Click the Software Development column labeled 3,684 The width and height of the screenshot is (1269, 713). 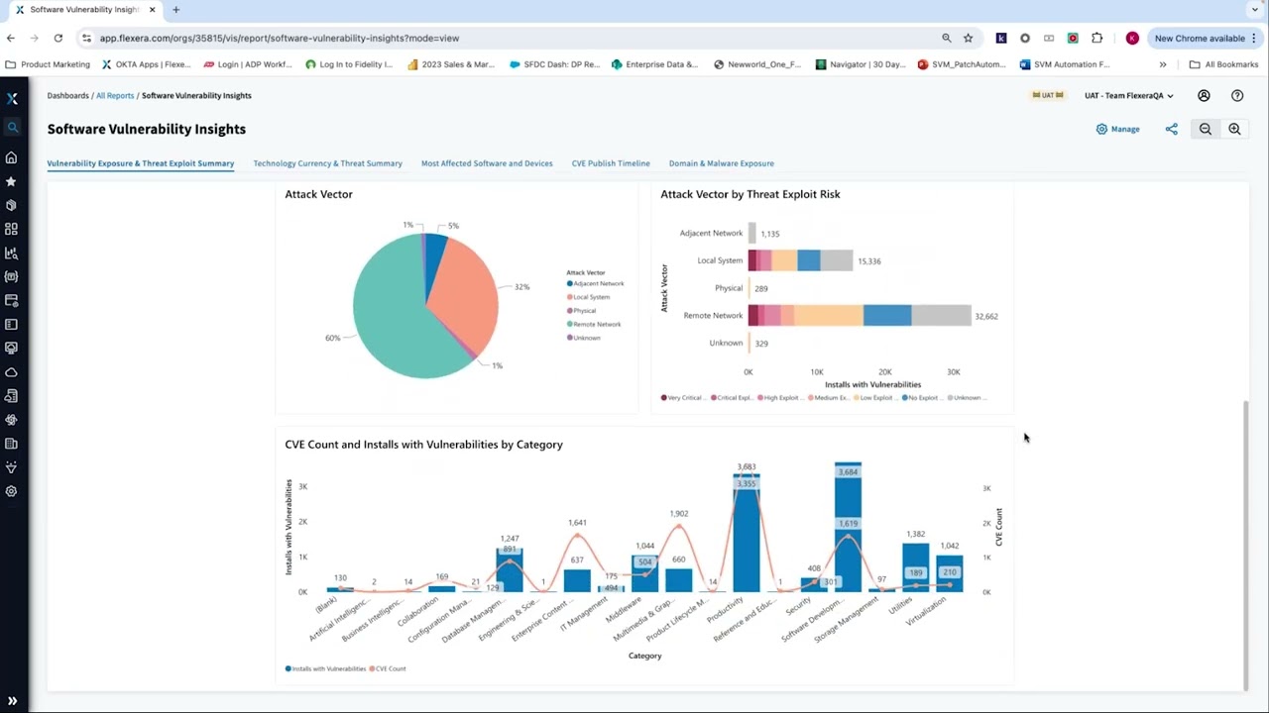tap(848, 527)
